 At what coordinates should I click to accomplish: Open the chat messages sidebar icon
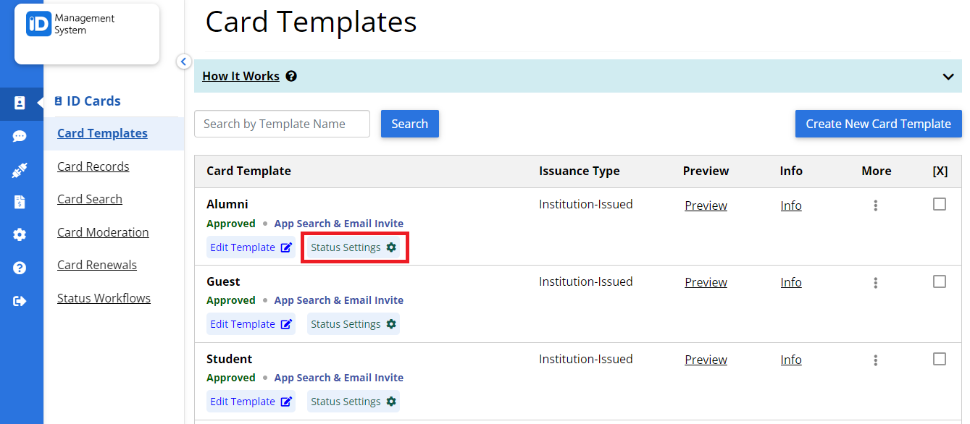[22, 136]
